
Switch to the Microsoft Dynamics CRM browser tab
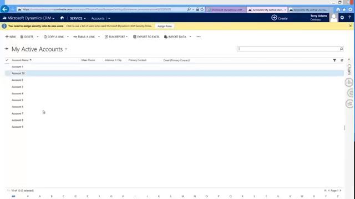pyautogui.click(x=226, y=10)
